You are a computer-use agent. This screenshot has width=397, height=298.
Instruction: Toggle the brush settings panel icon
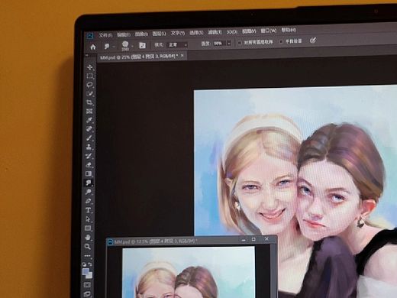click(142, 45)
